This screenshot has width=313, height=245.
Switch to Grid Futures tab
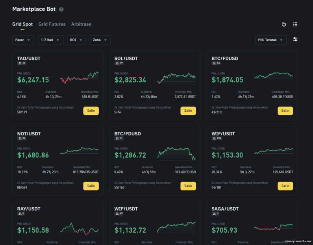[x=52, y=24]
